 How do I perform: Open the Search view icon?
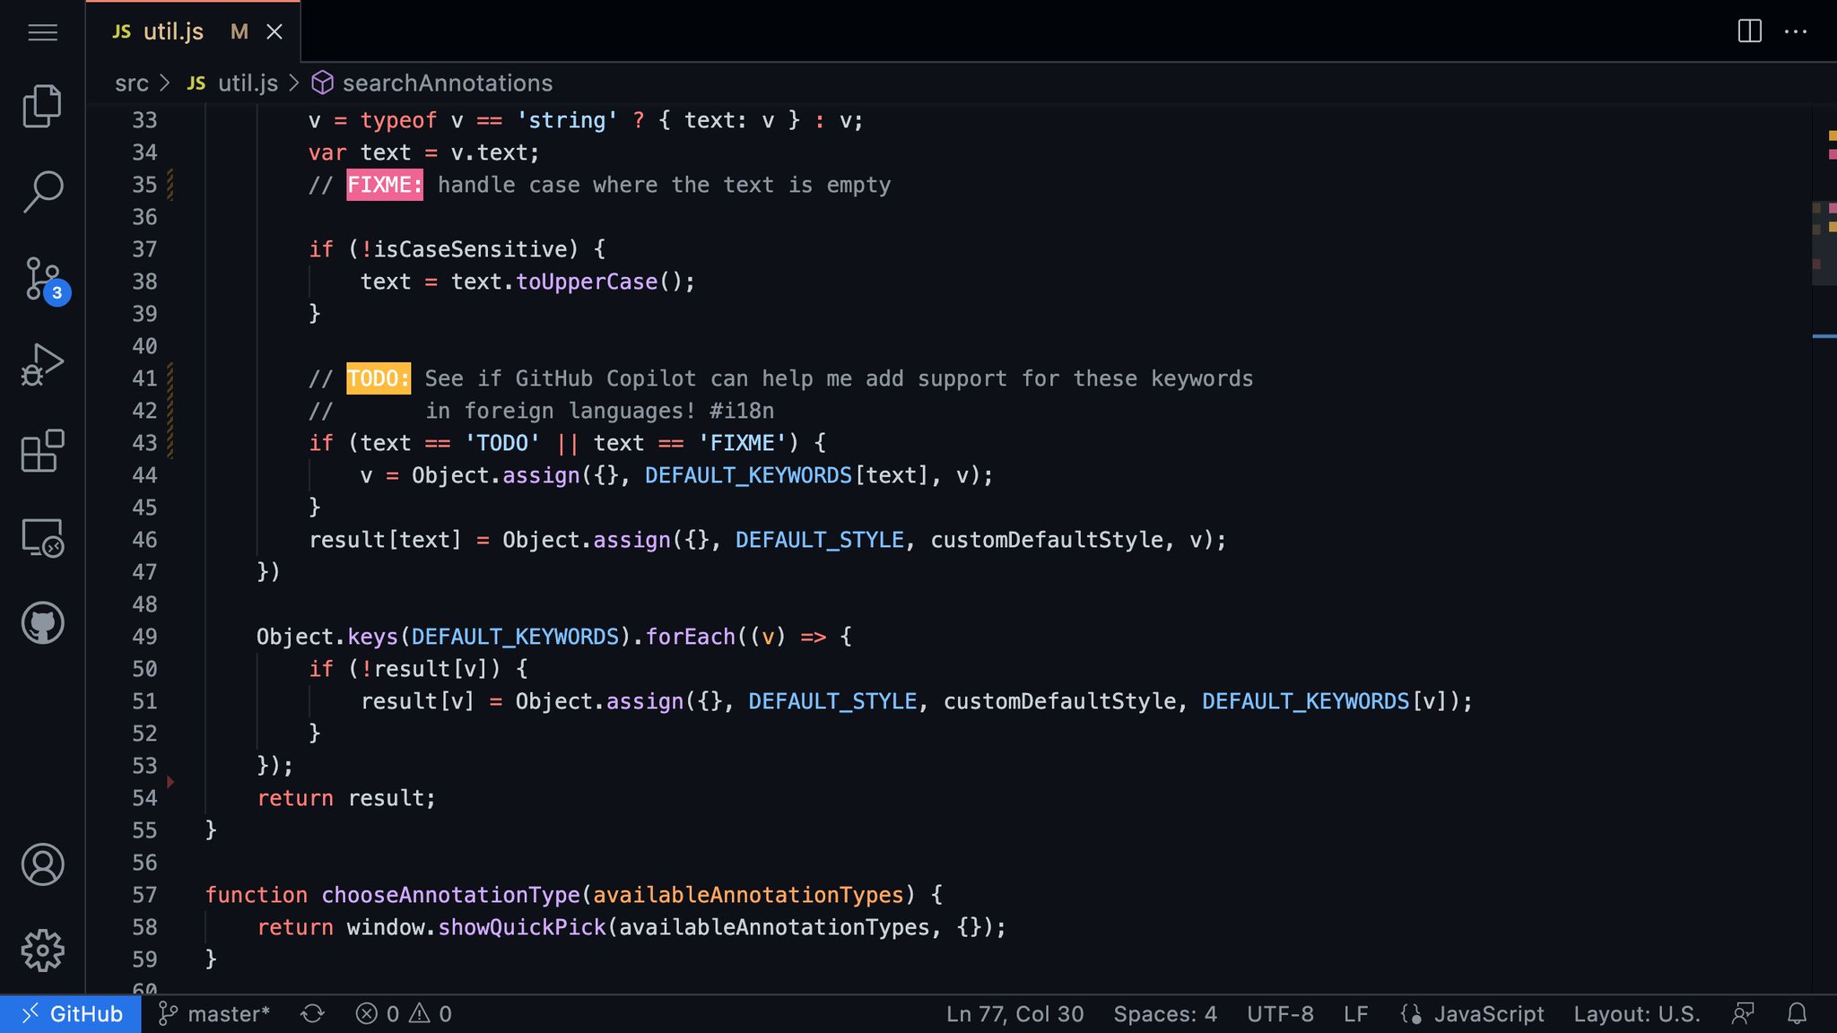(42, 191)
